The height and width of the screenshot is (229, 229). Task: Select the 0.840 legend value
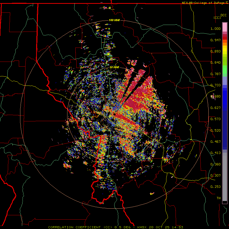(216, 63)
